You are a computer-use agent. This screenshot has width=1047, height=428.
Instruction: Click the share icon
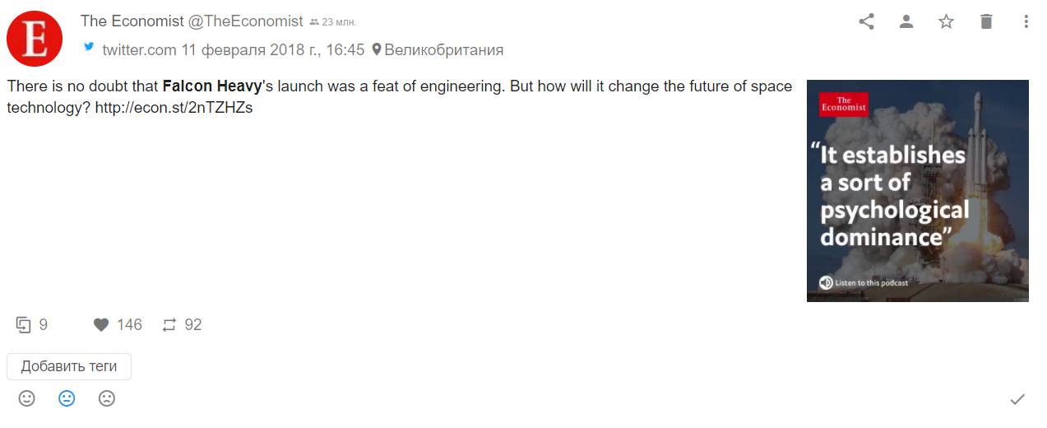click(866, 22)
